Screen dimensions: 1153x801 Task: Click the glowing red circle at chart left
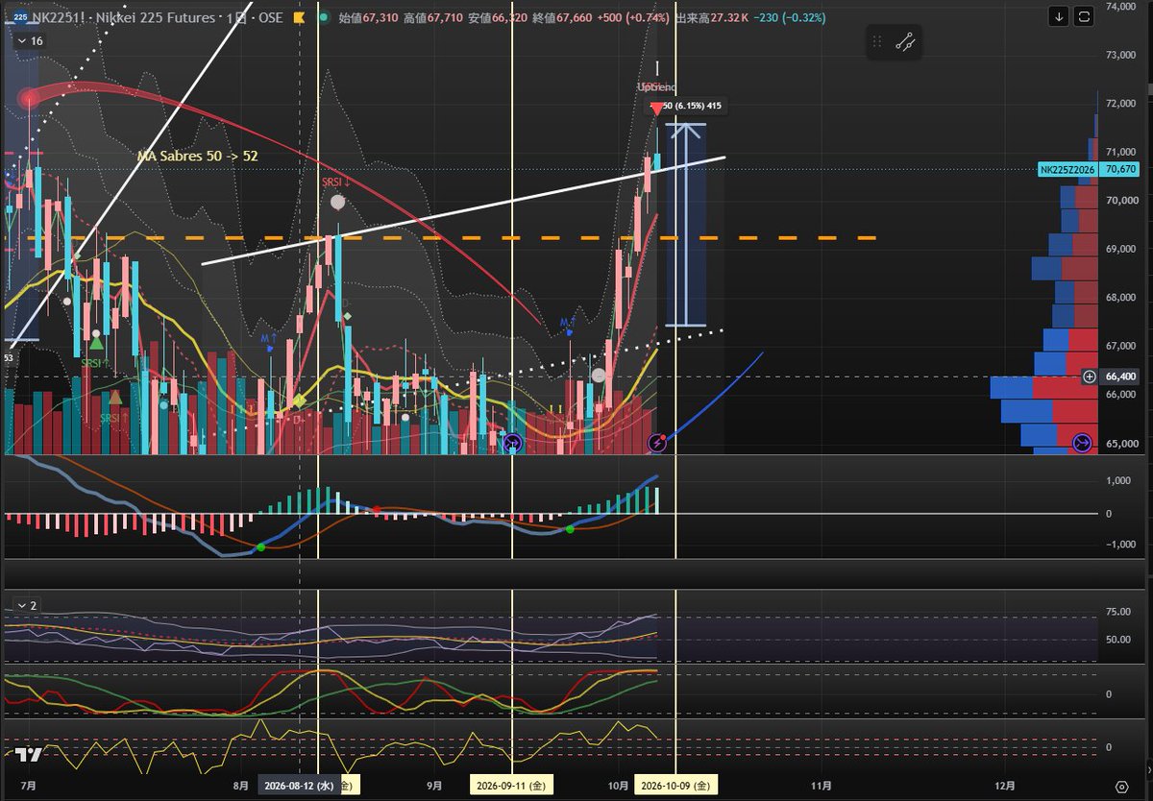pos(29,97)
